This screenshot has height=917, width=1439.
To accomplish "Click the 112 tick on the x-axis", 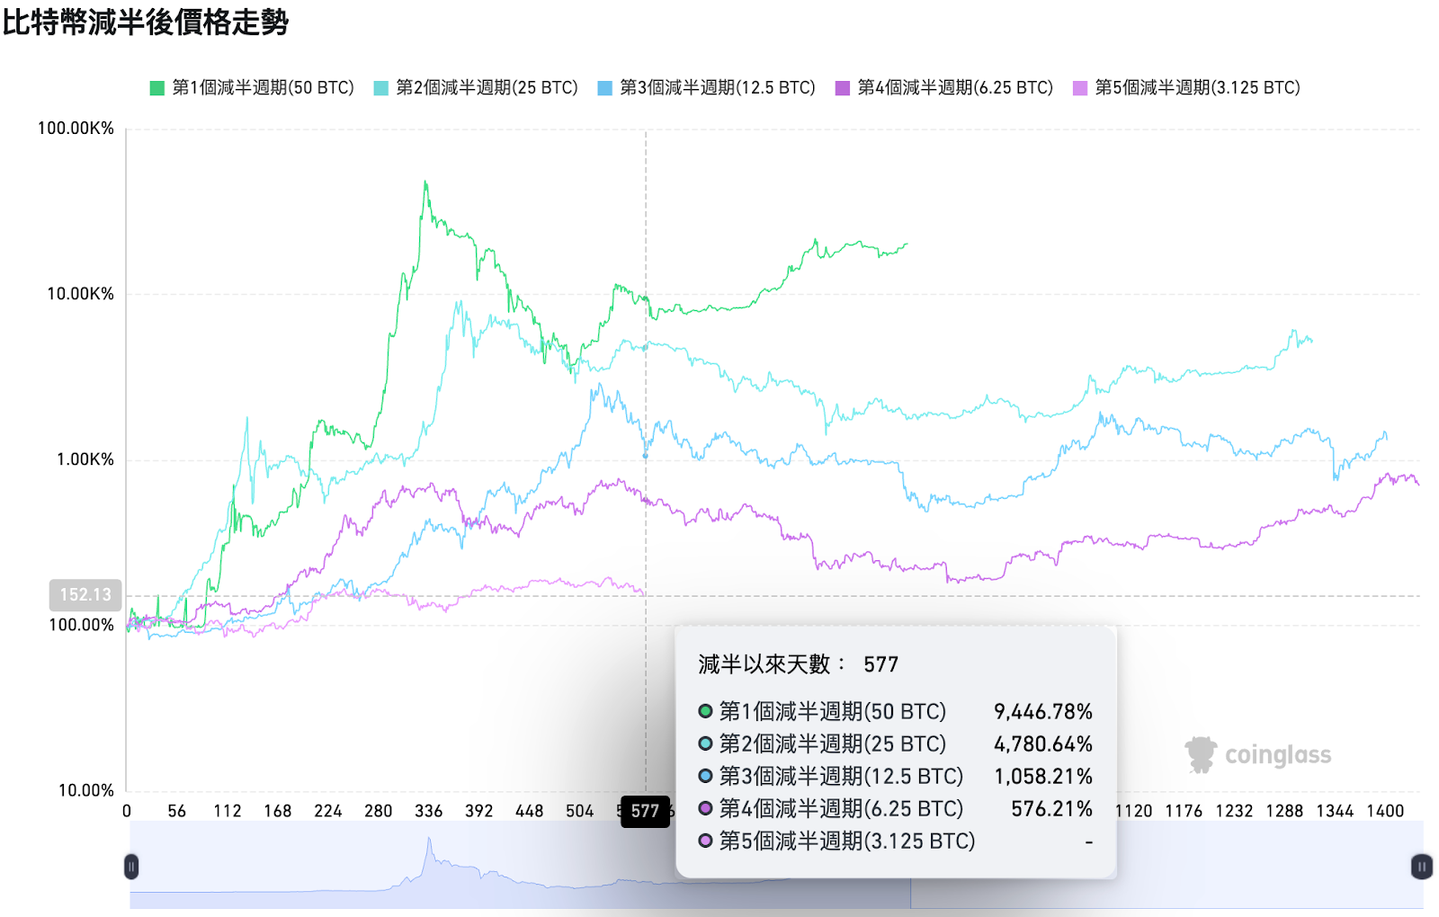I will point(228,811).
